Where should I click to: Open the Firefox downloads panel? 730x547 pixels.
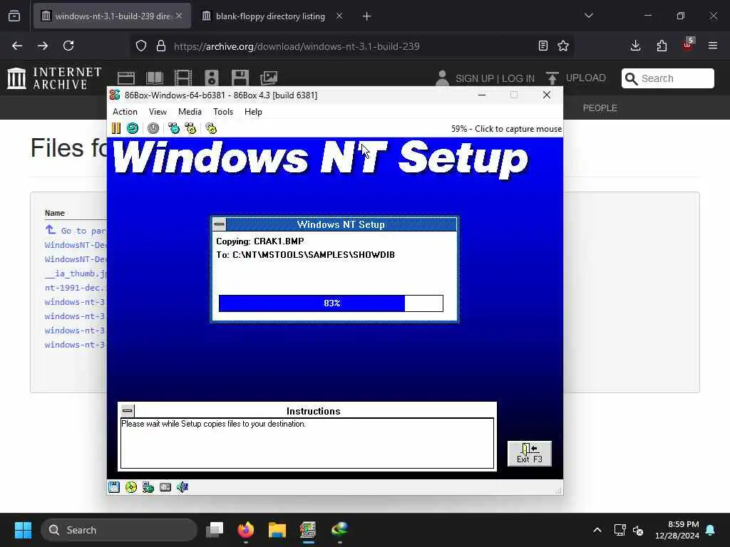click(635, 46)
